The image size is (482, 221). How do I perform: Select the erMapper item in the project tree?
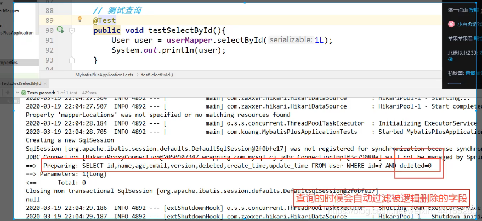click(10, 10)
